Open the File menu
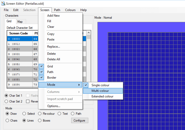Image resolution: width=185 pixels, height=130 pixels. [x=6, y=10]
